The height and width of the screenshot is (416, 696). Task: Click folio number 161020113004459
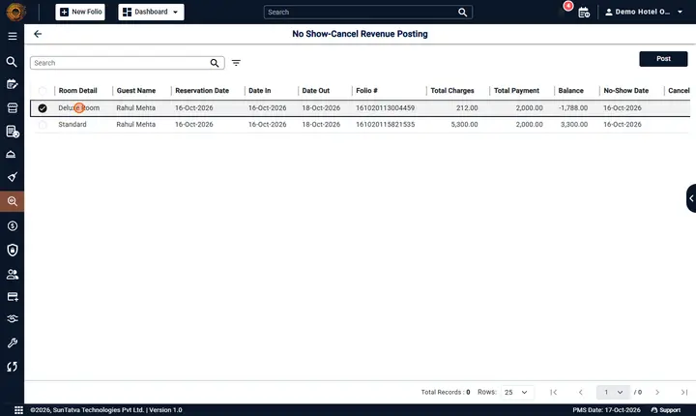tap(386, 108)
